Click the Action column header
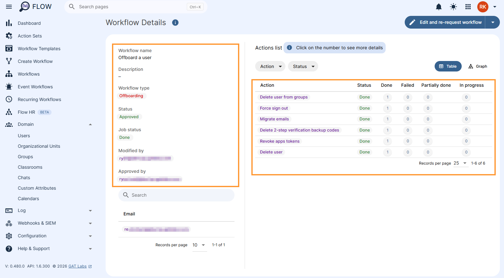Viewport: 504px width, 278px height. [x=267, y=85]
